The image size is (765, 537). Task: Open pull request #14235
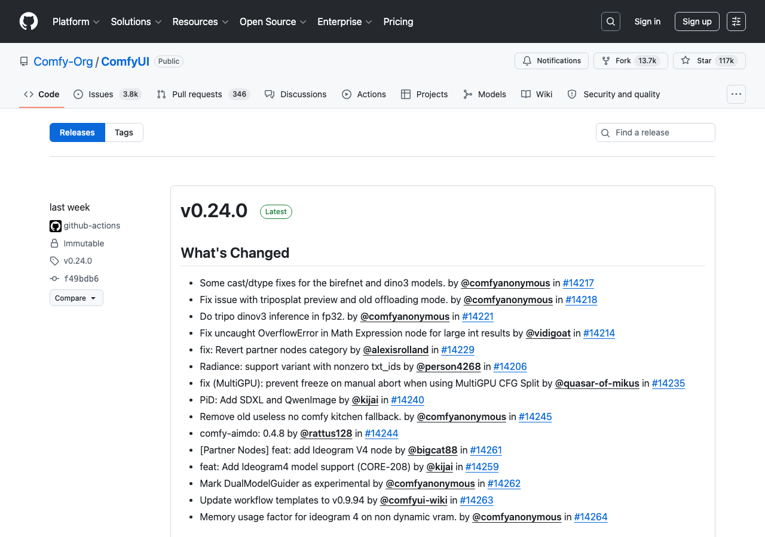pos(668,383)
